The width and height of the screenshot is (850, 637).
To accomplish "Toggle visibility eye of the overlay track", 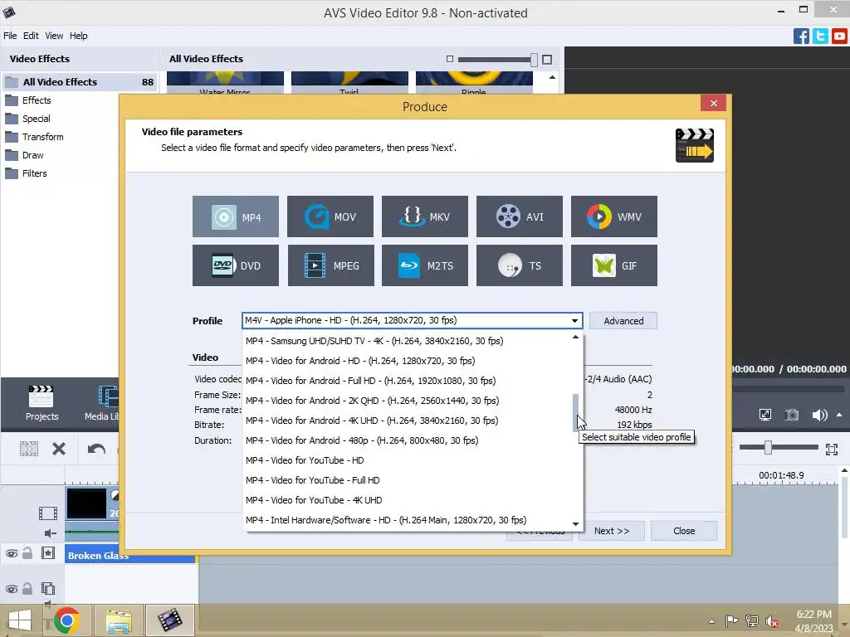I will (12, 590).
